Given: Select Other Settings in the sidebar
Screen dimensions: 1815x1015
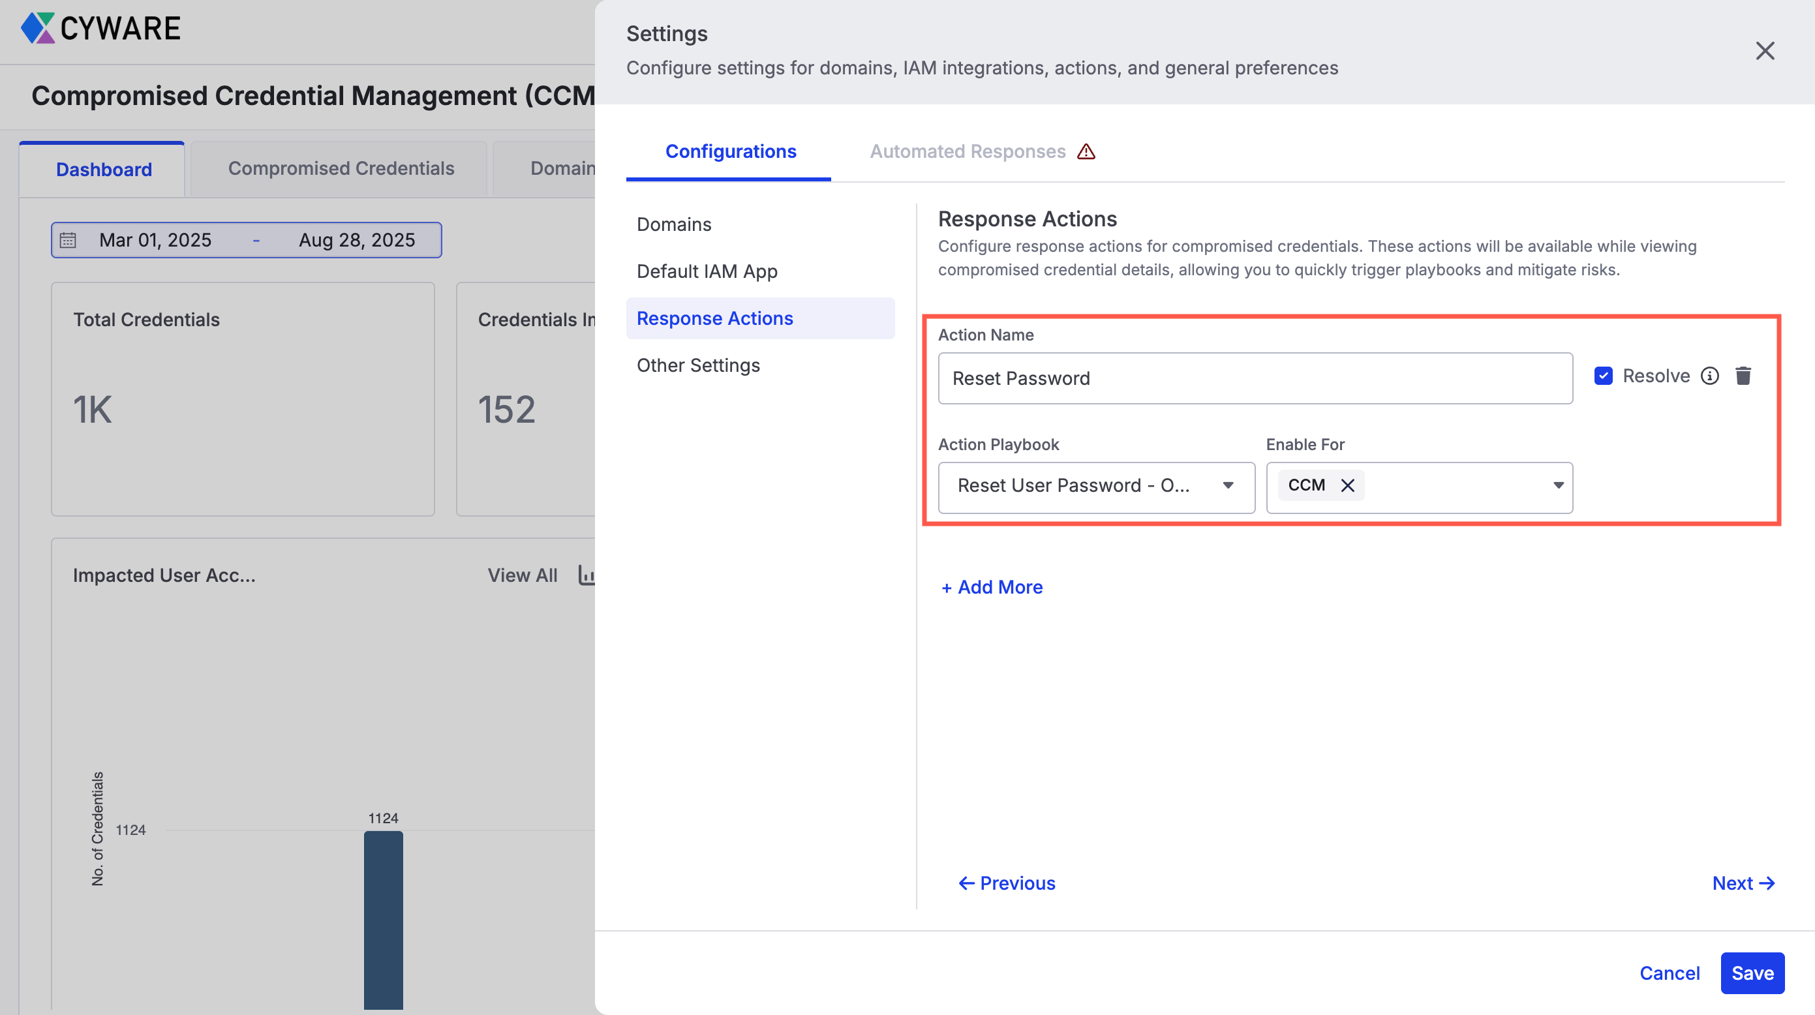Looking at the screenshot, I should tap(697, 365).
